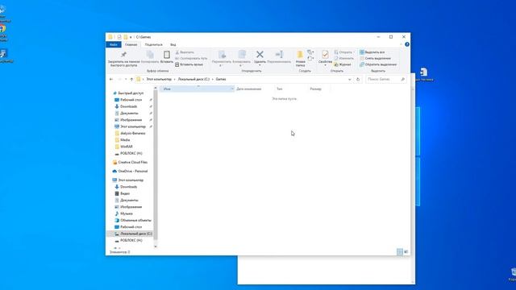Click the Переместить в (Move to) icon
Screen dimensions: 516x290
click(222, 55)
